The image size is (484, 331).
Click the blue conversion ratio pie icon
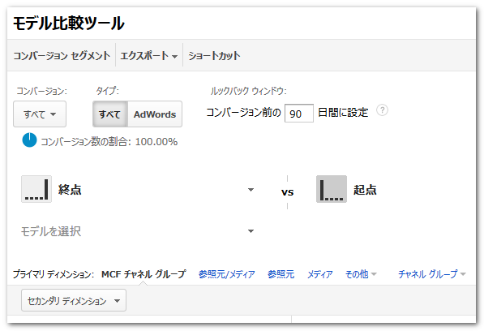[30, 140]
